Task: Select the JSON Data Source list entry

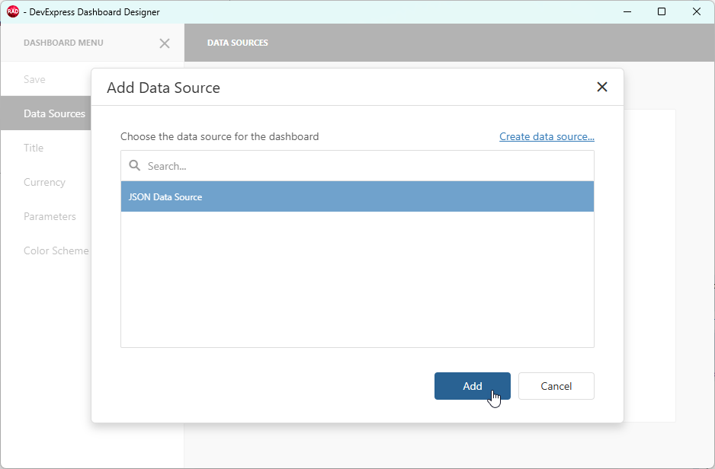Action: coord(357,196)
